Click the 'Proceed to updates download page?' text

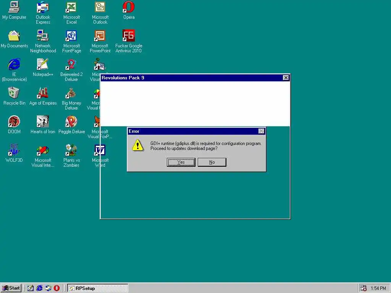pyautogui.click(x=184, y=148)
